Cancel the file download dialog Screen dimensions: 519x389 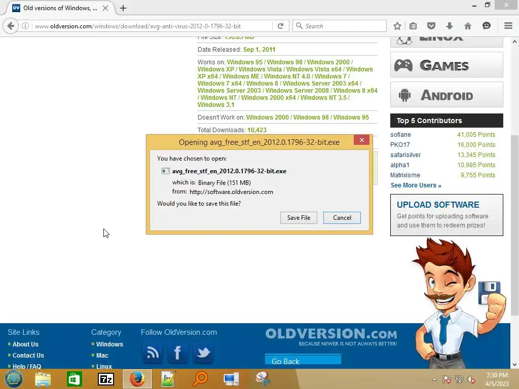[x=342, y=218]
